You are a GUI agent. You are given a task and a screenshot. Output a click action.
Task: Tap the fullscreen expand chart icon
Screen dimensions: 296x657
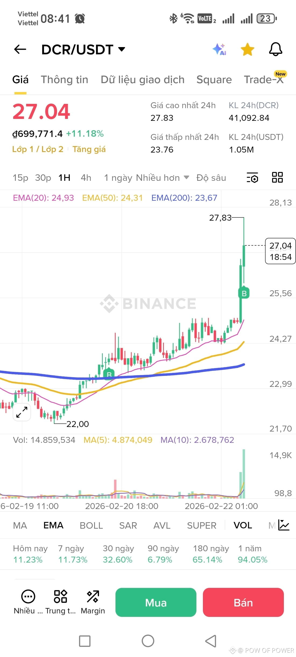point(22,412)
